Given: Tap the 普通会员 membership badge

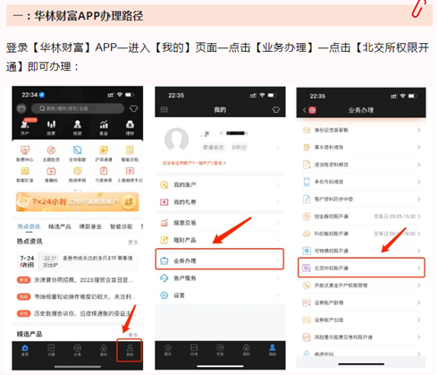Looking at the screenshot, I should click(214, 148).
